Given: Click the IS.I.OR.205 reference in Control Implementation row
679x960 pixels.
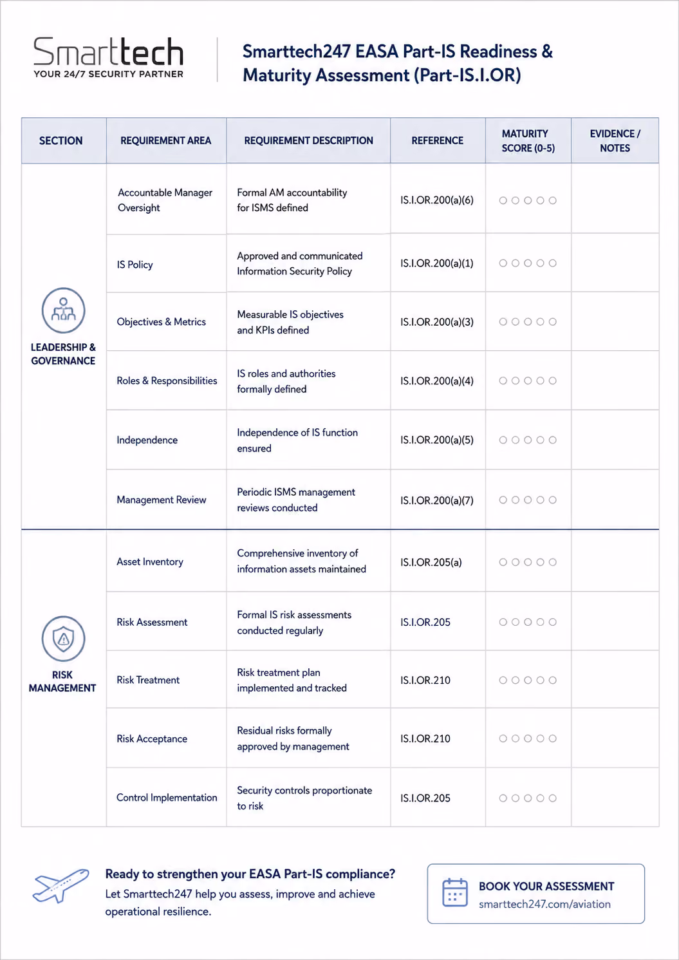Looking at the screenshot, I should click(425, 798).
